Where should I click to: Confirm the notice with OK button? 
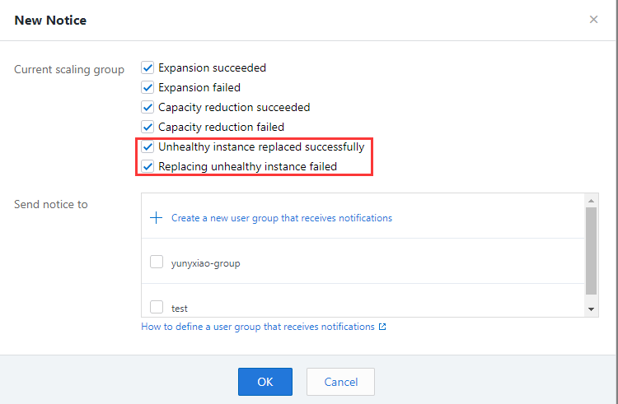tap(265, 382)
